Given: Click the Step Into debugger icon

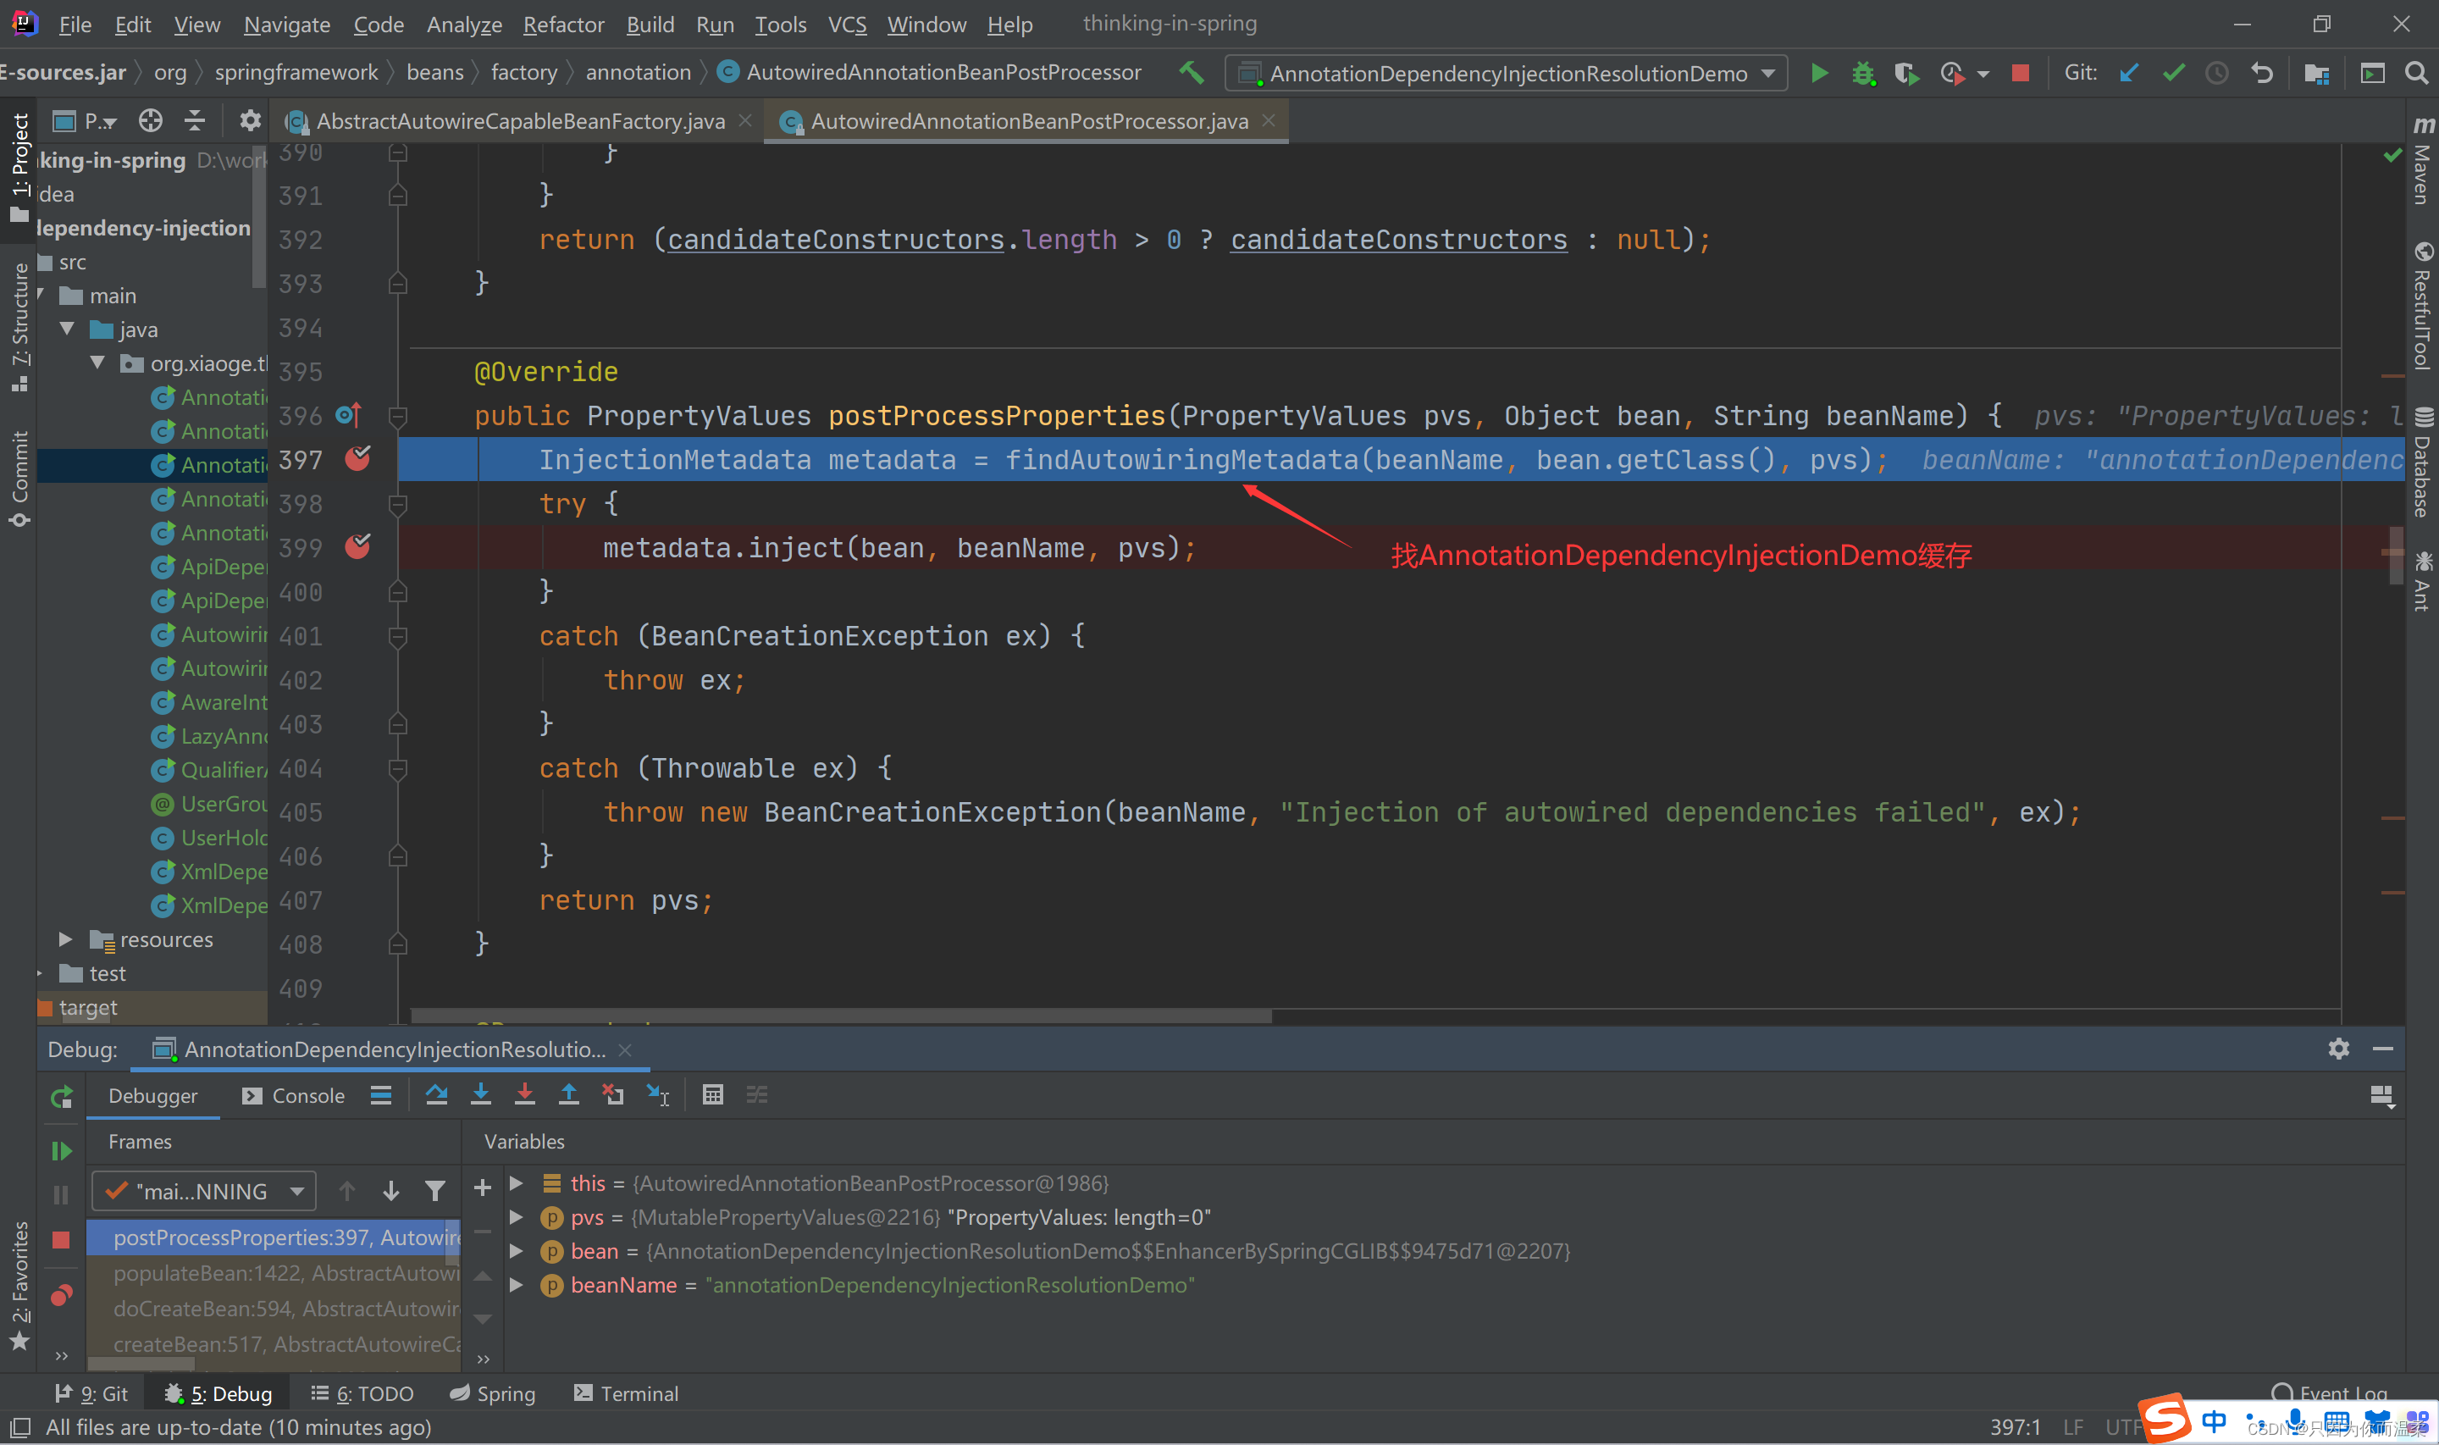Looking at the screenshot, I should coord(481,1094).
